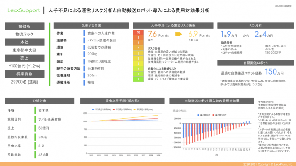Click the orange level 8 risk cell

(138, 43)
